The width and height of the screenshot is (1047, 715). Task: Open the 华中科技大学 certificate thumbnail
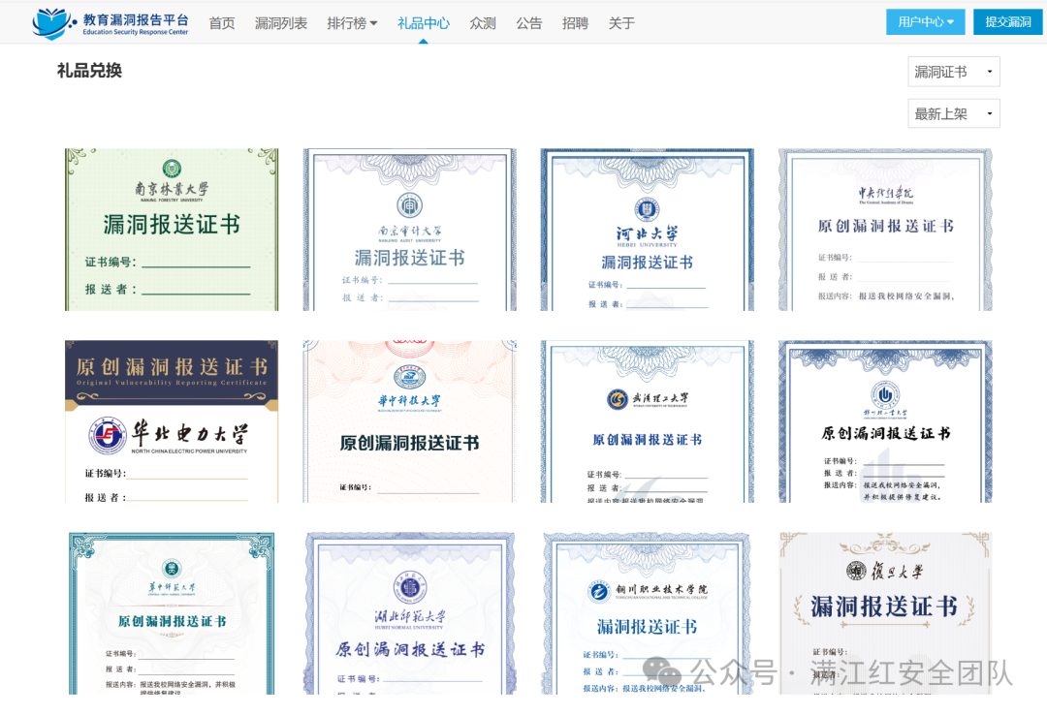click(409, 421)
